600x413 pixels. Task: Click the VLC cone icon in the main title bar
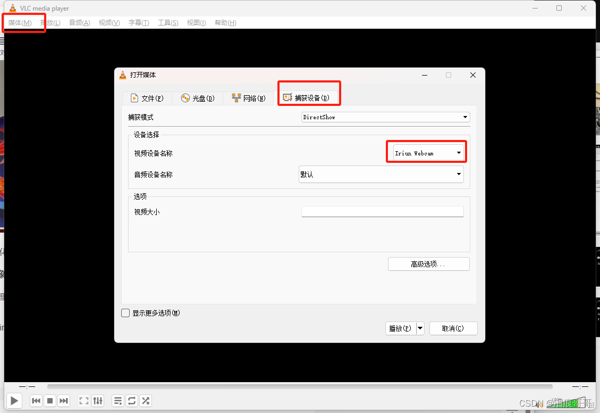(13, 8)
